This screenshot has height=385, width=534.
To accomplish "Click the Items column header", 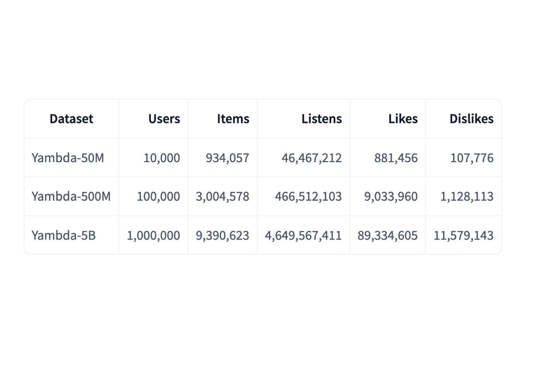I will tap(233, 119).
